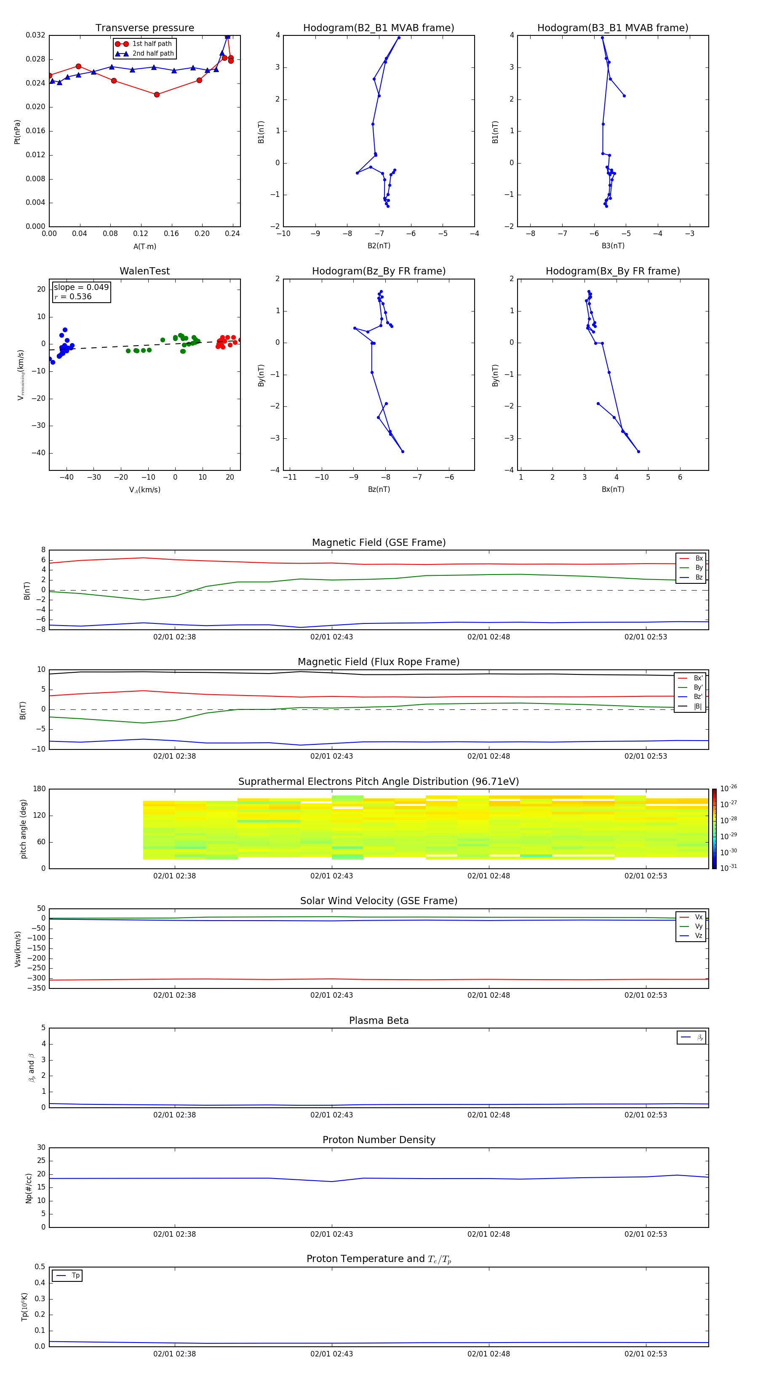758x1391 pixels.
Task: Click the Suprathermal Electrons Pitch Angle Distribution title
Action: 379,782
